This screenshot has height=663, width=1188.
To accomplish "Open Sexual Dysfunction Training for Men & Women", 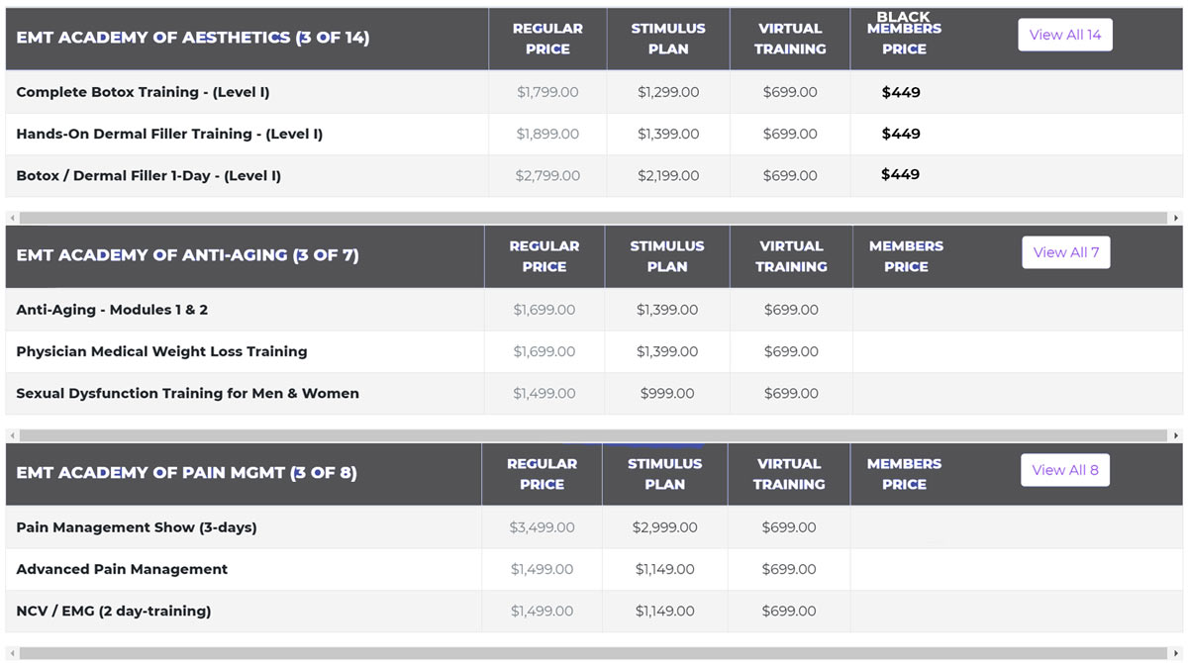I will coord(187,393).
